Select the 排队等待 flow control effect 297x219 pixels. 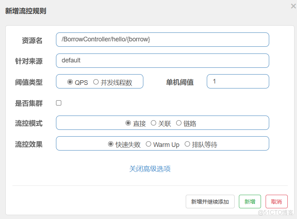[x=187, y=144]
